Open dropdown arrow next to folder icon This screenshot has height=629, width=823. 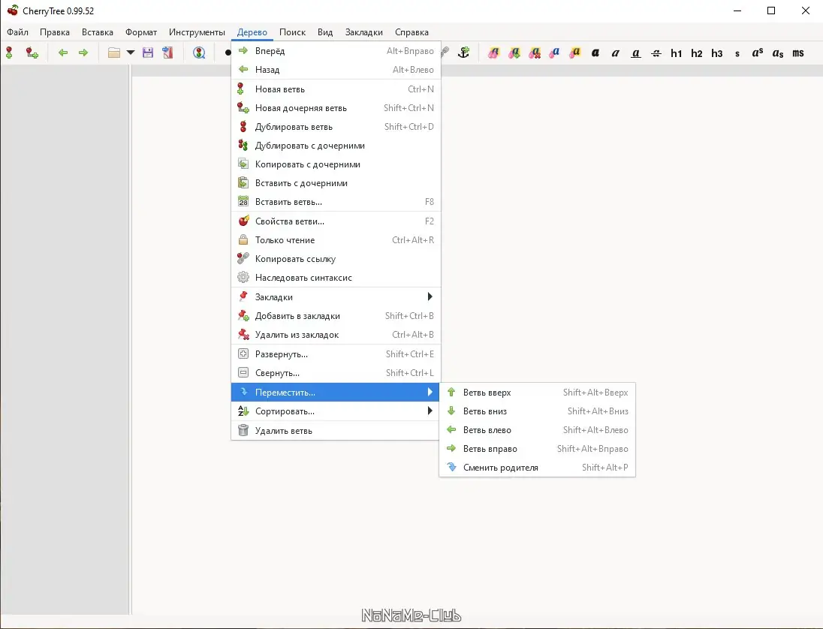[x=131, y=53]
